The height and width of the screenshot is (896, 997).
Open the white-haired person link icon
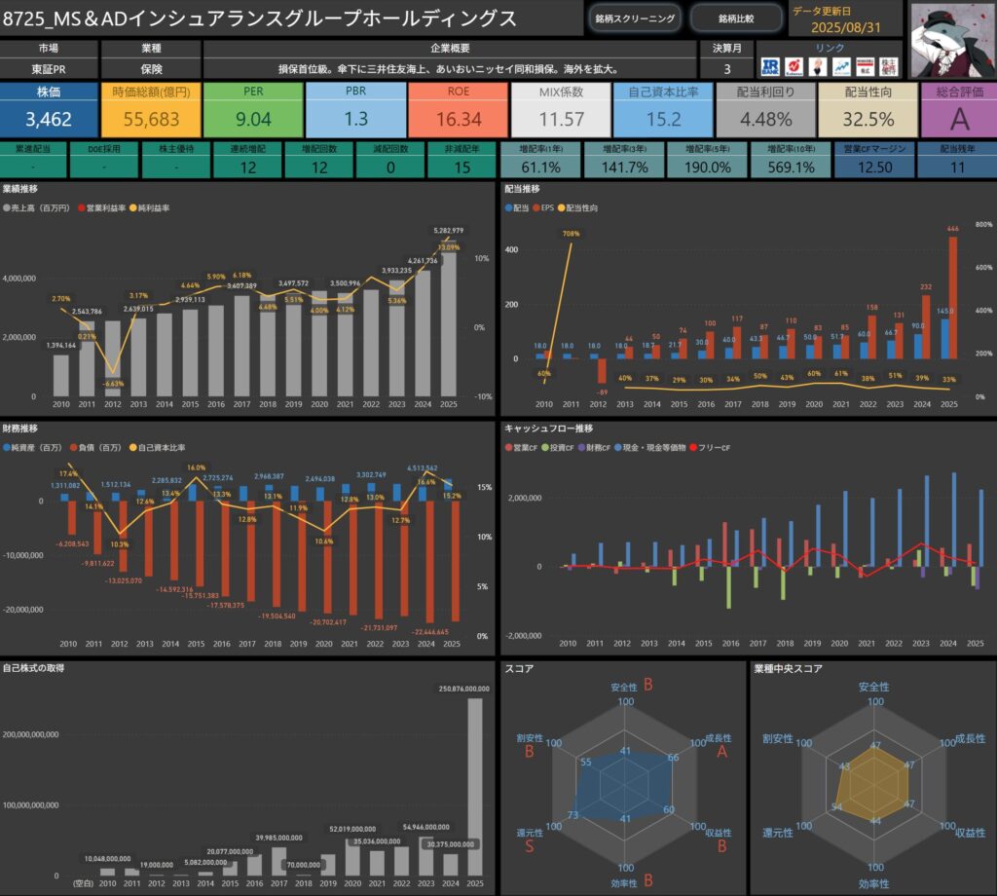(x=818, y=67)
